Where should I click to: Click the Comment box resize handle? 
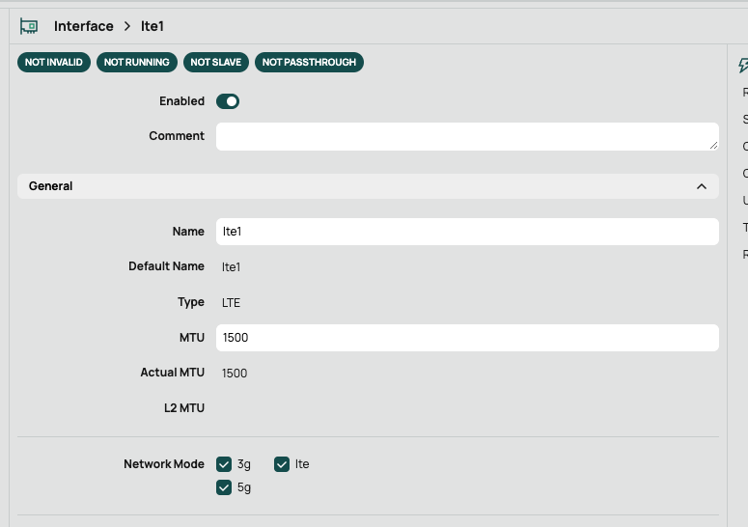click(x=713, y=144)
